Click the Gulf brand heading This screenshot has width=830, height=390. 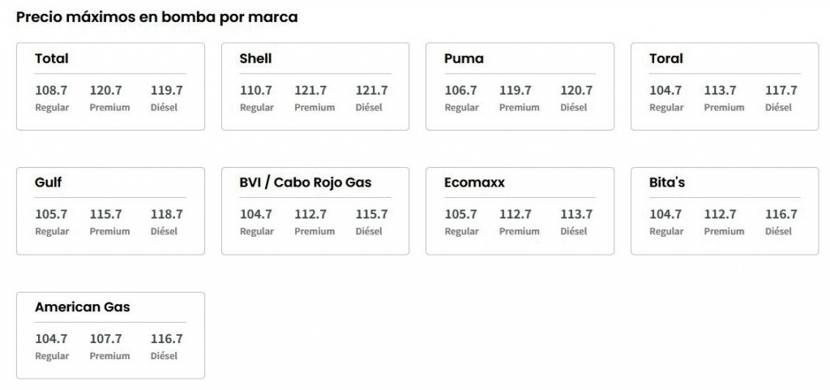tap(49, 182)
